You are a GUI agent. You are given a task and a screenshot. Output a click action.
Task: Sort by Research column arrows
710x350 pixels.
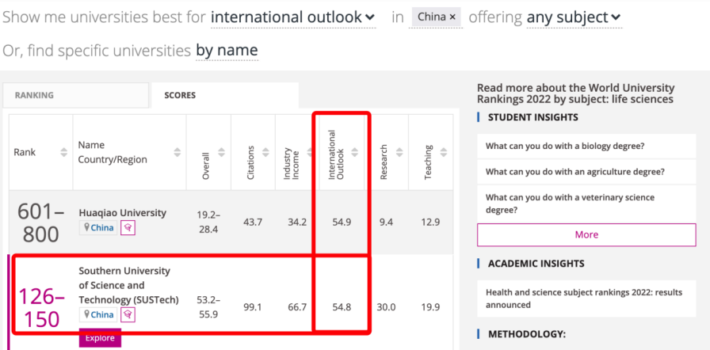(399, 152)
